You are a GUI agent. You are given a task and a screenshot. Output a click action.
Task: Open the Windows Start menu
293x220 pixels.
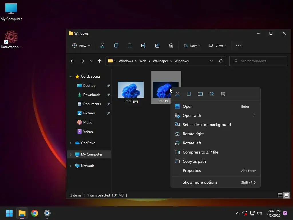[x=9, y=213]
